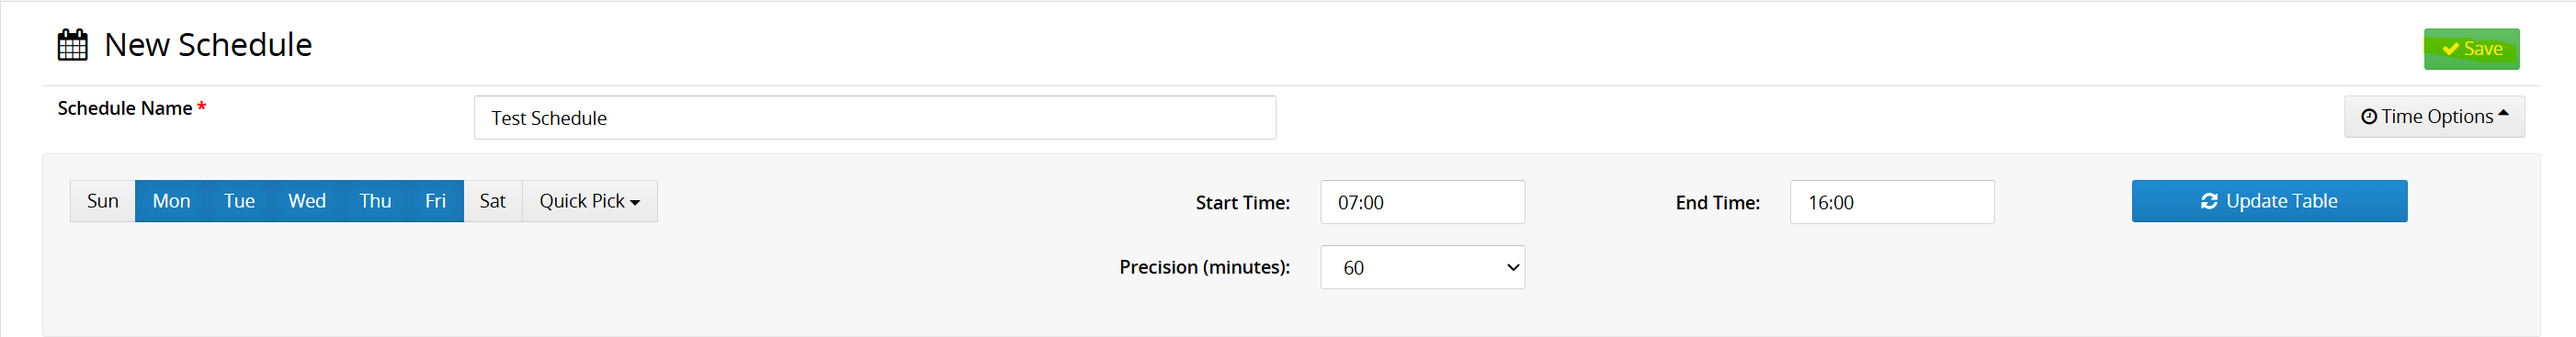Toggle the Thu day button

pos(375,201)
